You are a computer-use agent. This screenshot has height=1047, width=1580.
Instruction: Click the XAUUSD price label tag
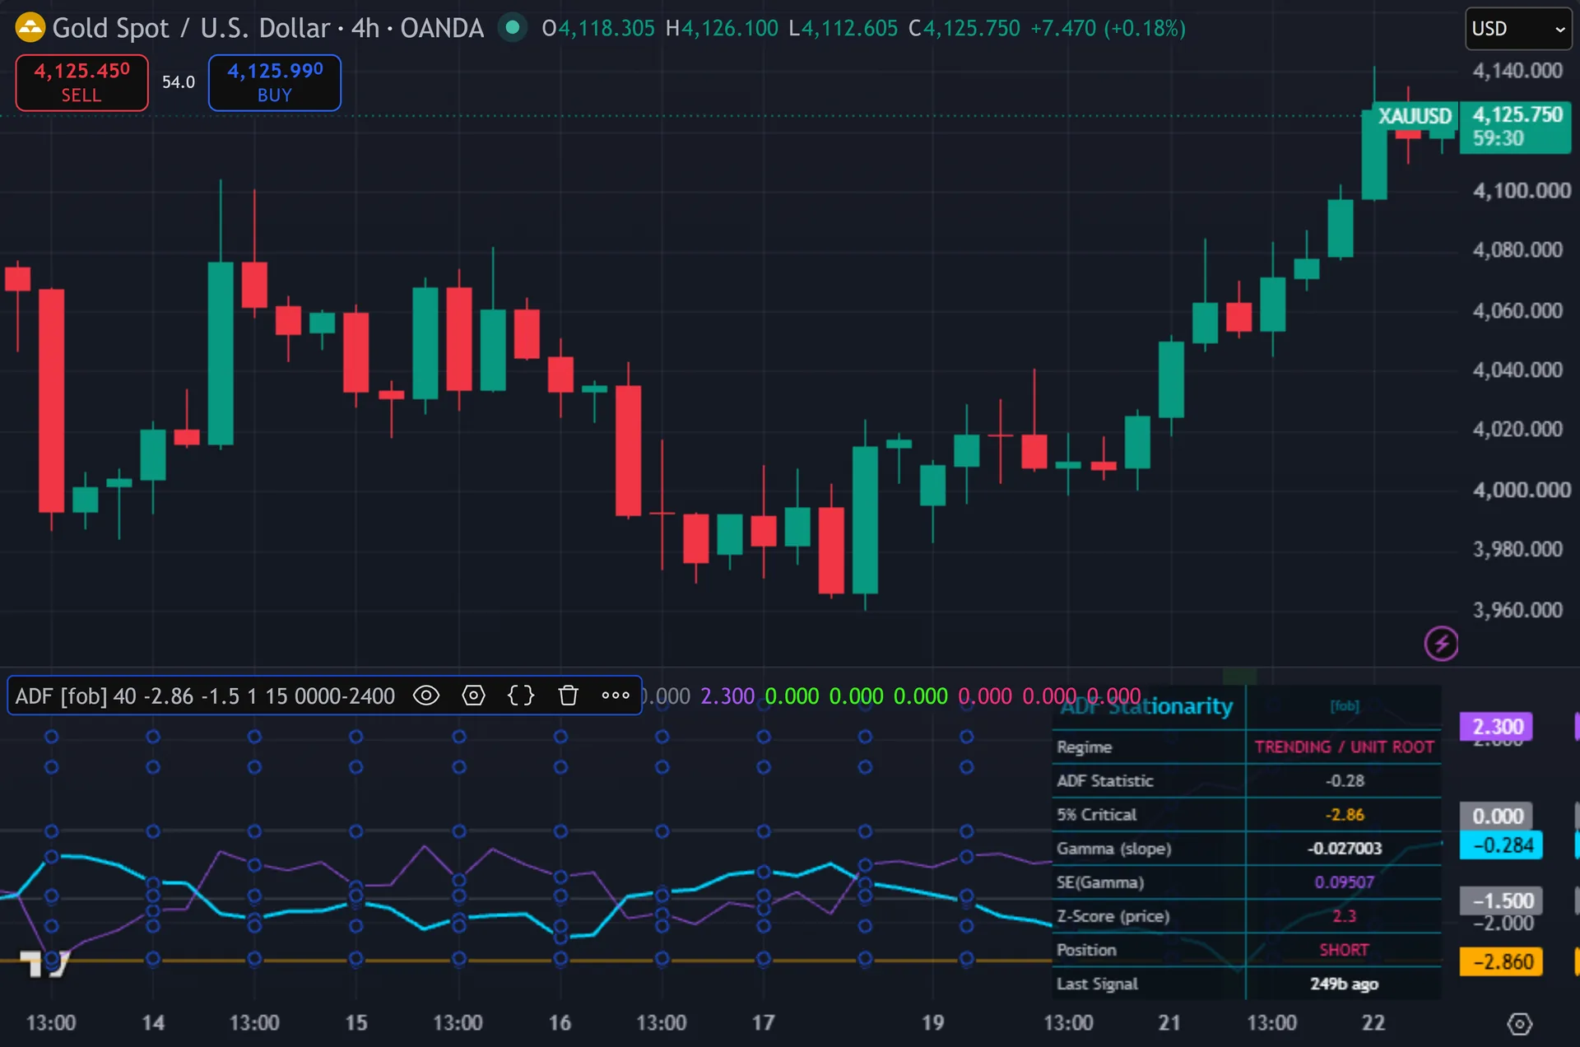1415,116
